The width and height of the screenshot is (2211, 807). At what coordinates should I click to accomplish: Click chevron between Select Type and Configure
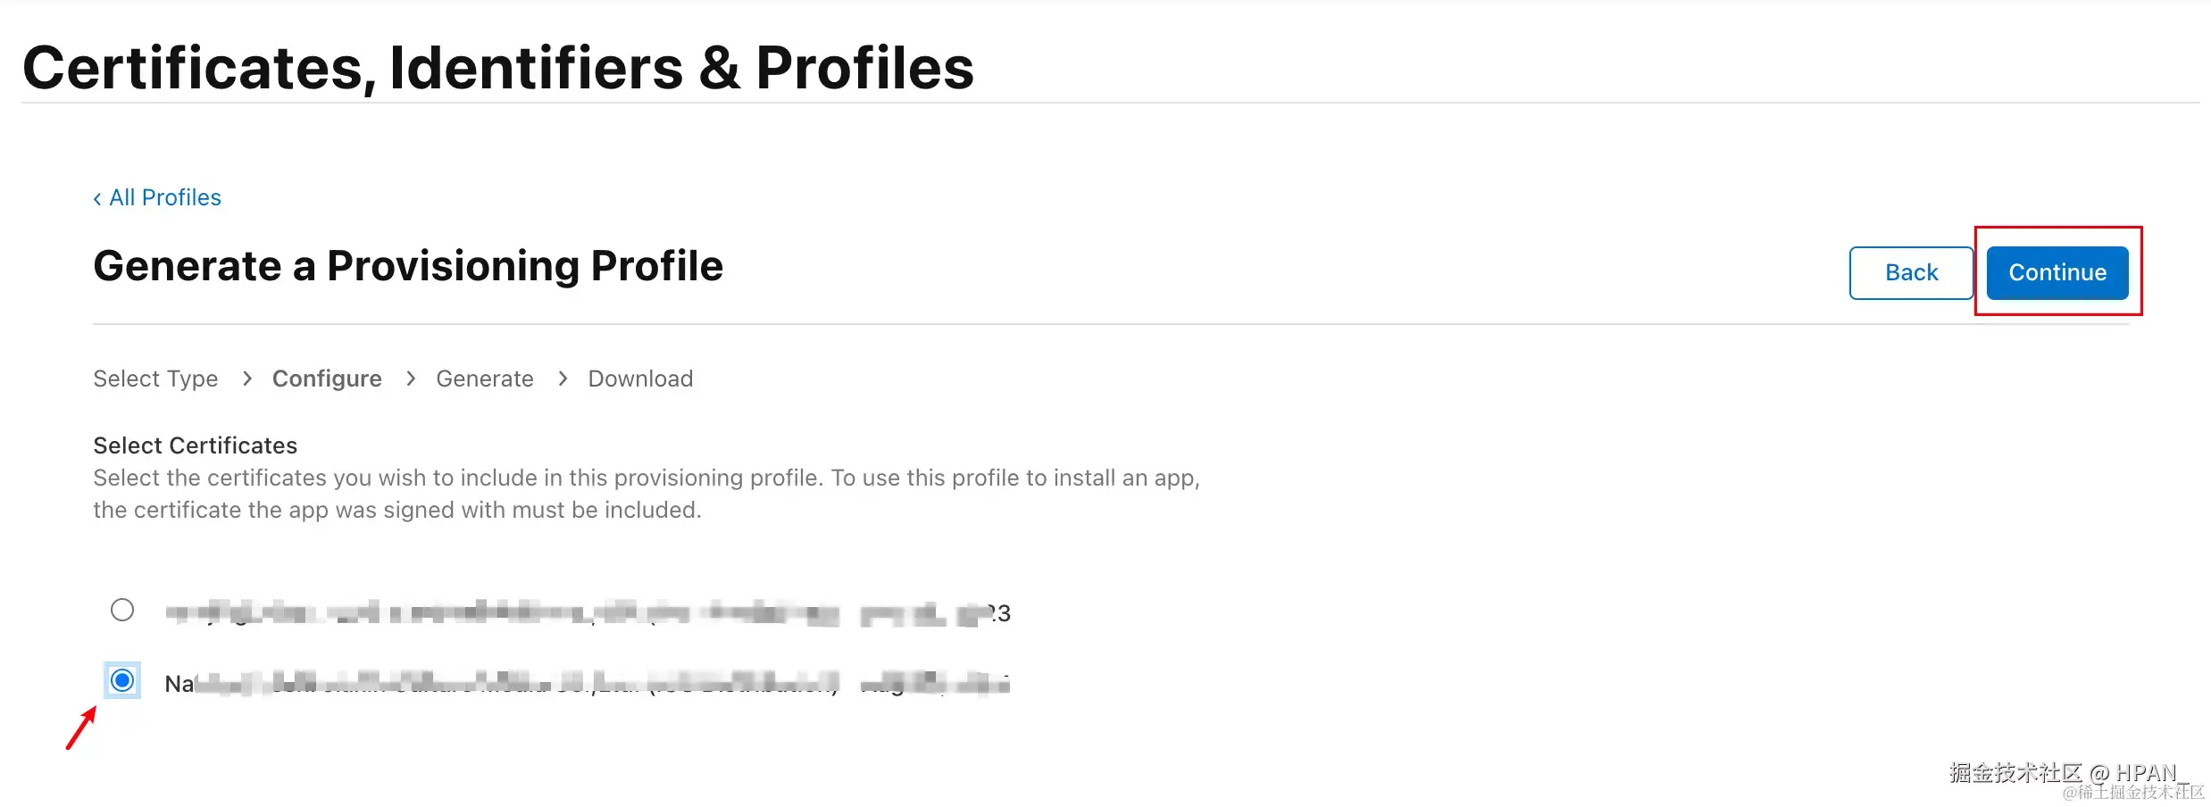[247, 379]
